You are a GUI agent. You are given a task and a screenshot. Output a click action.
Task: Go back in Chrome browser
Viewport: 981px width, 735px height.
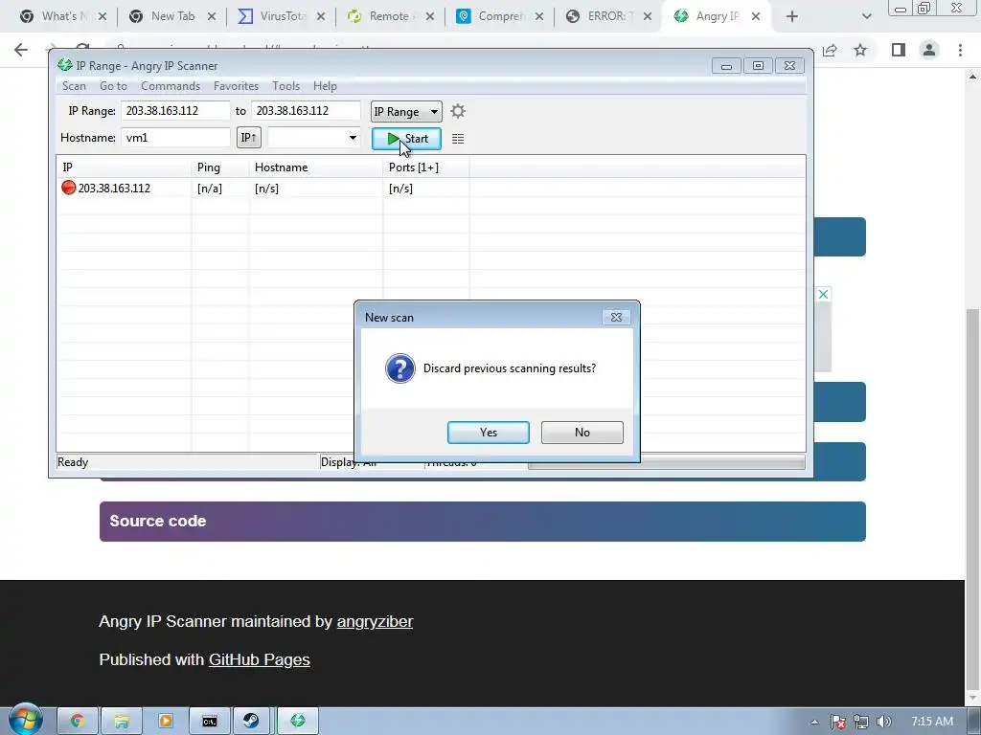point(21,50)
